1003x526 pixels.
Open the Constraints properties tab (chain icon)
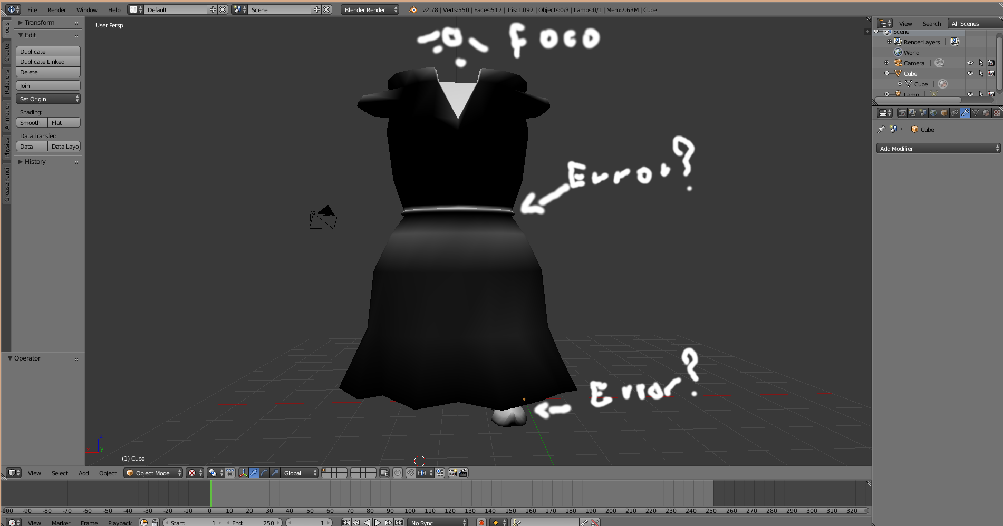954,113
